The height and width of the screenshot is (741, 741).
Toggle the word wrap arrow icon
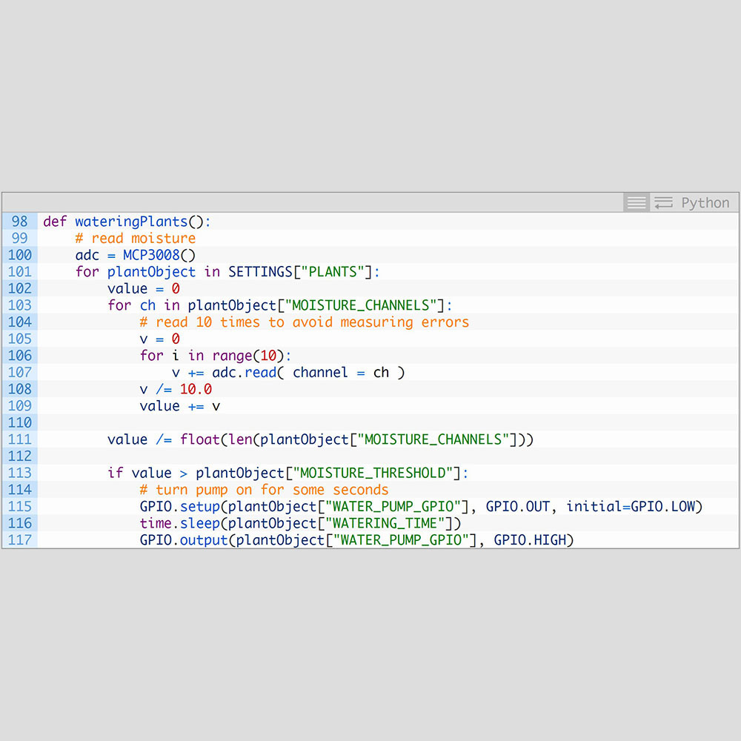(664, 202)
